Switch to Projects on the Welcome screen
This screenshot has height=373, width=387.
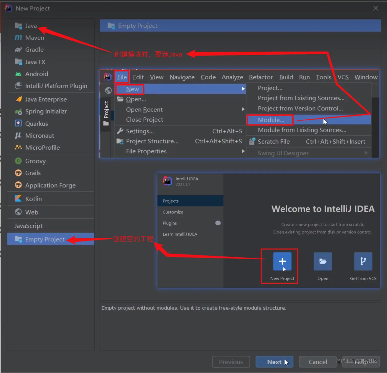(190, 201)
